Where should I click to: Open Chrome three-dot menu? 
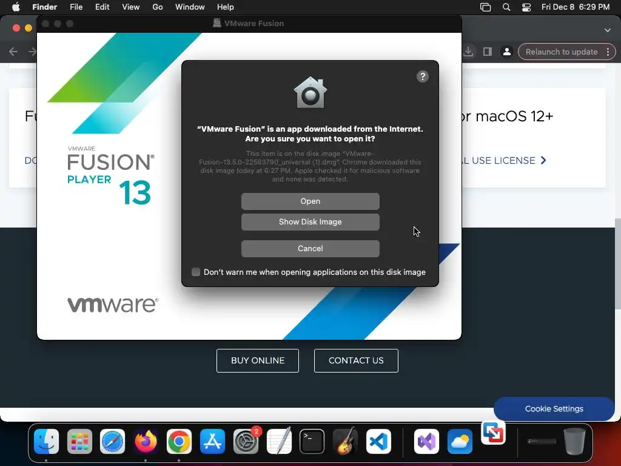pos(608,52)
